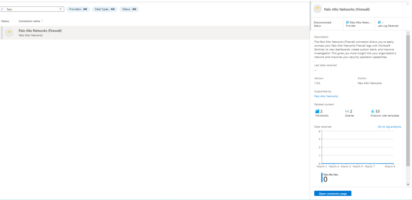Click the provider icon beside Palo Alto Netw...

pyautogui.click(x=348, y=22)
